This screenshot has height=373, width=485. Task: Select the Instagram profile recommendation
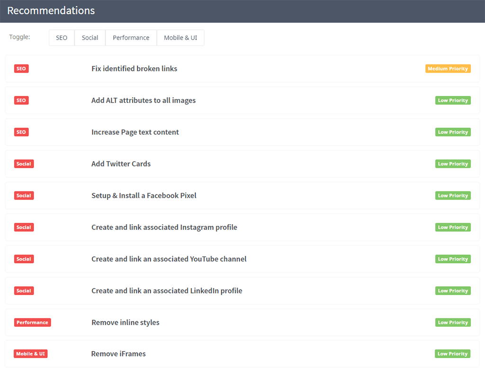pyautogui.click(x=164, y=227)
